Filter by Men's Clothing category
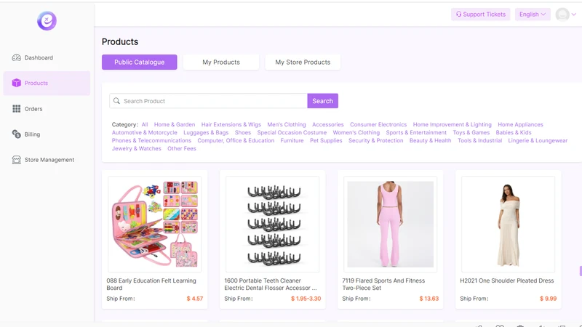 point(287,124)
